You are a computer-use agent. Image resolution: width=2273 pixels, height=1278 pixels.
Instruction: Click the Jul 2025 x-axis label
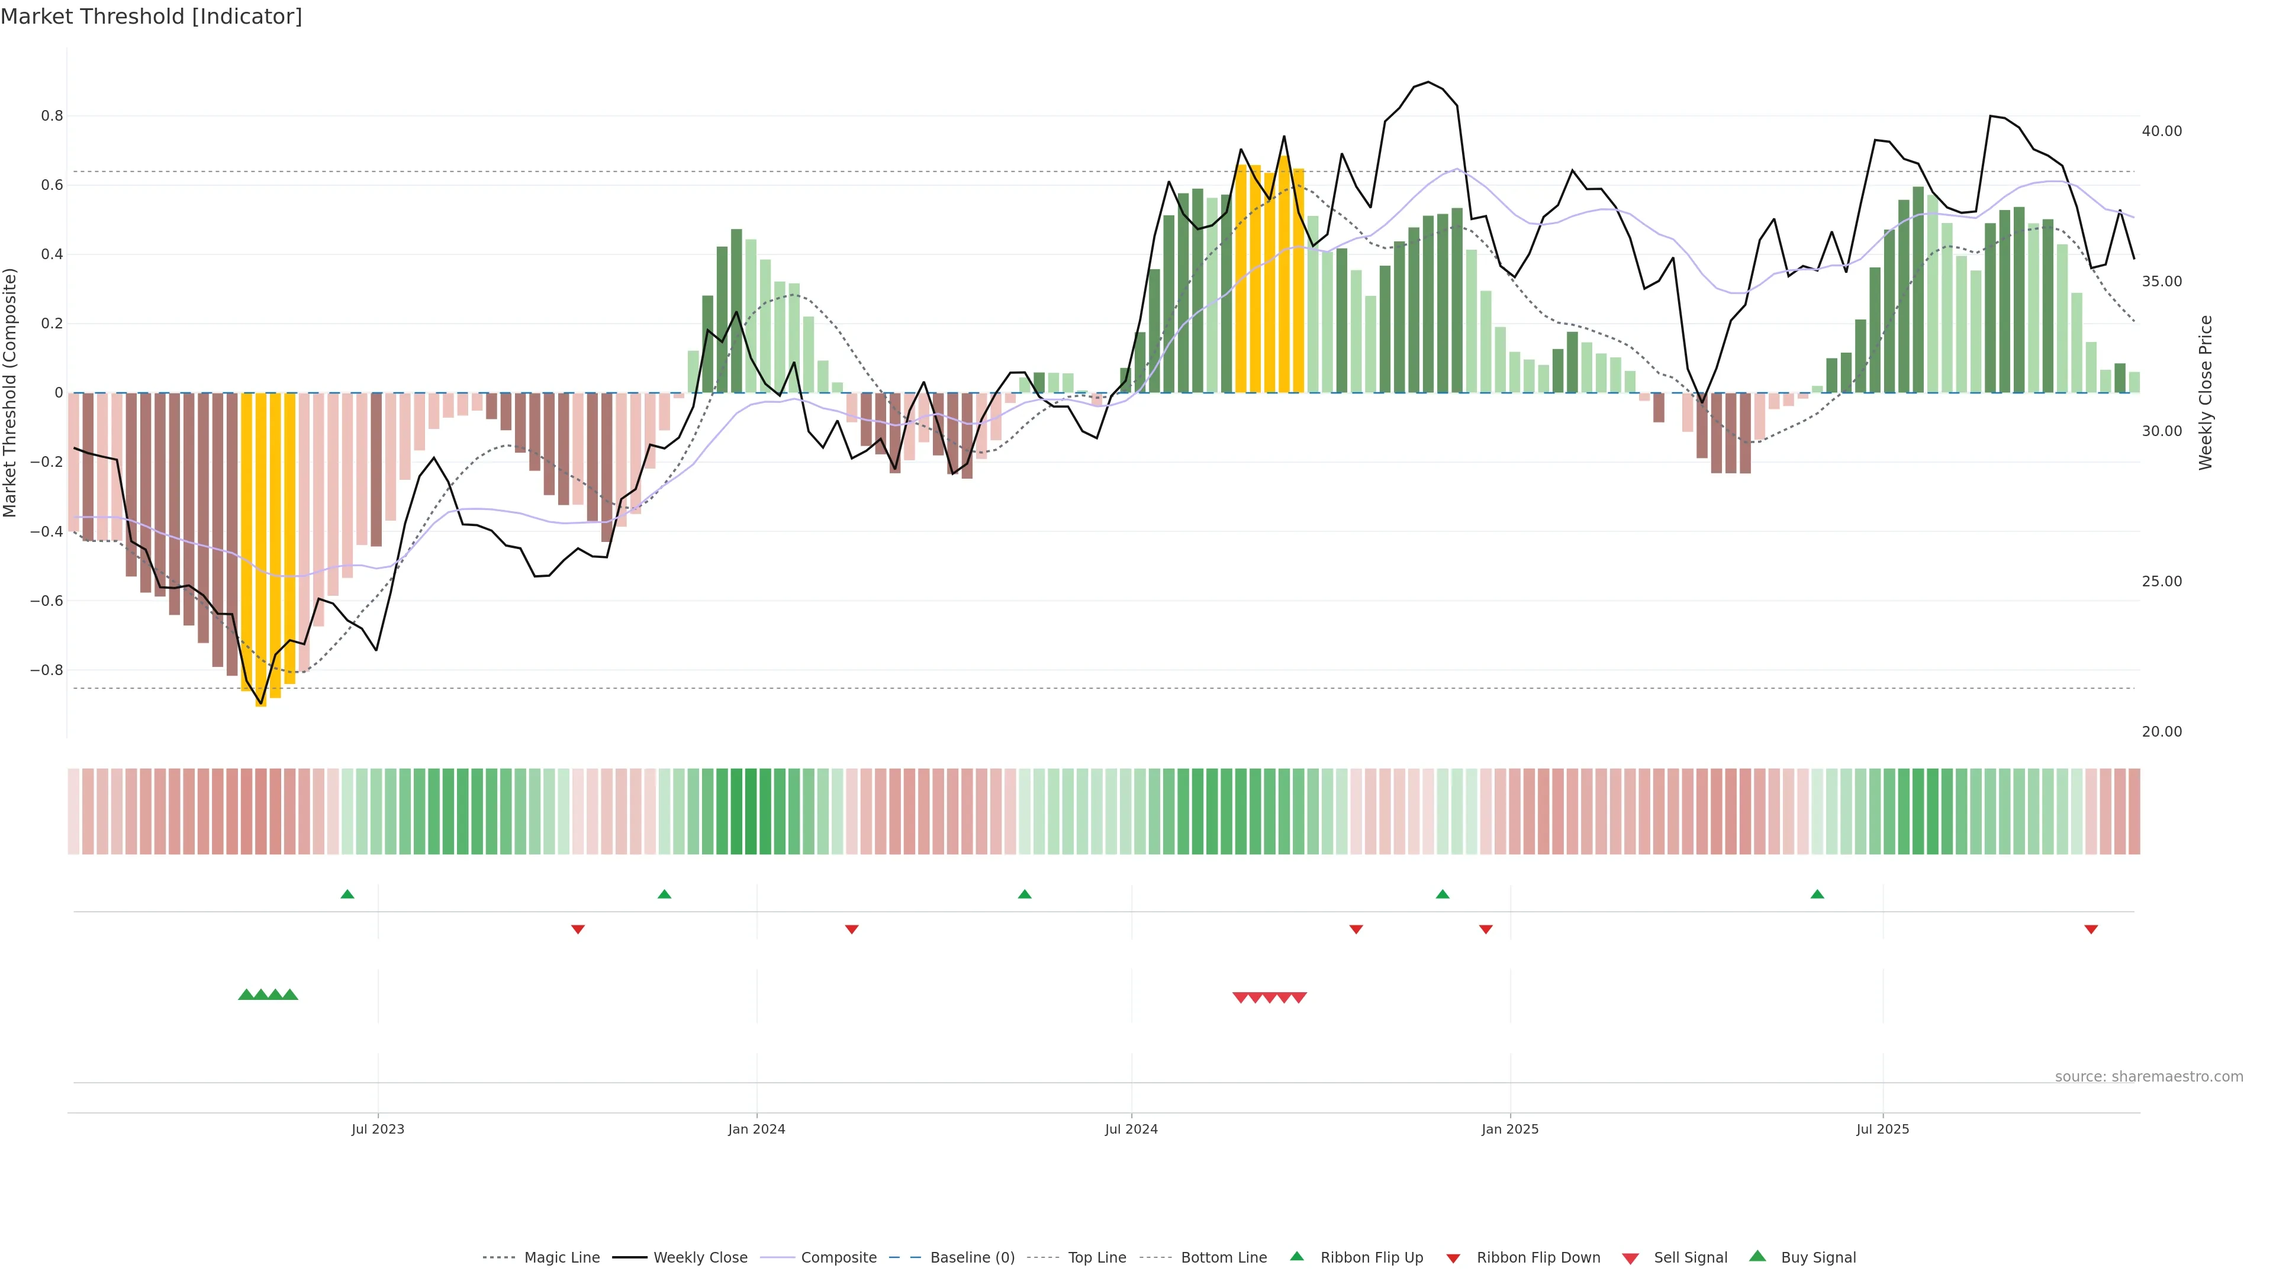pyautogui.click(x=1882, y=1129)
